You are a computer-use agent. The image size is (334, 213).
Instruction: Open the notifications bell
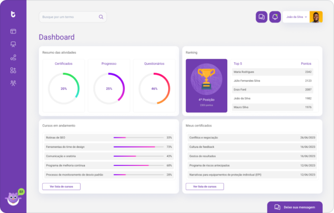click(275, 17)
